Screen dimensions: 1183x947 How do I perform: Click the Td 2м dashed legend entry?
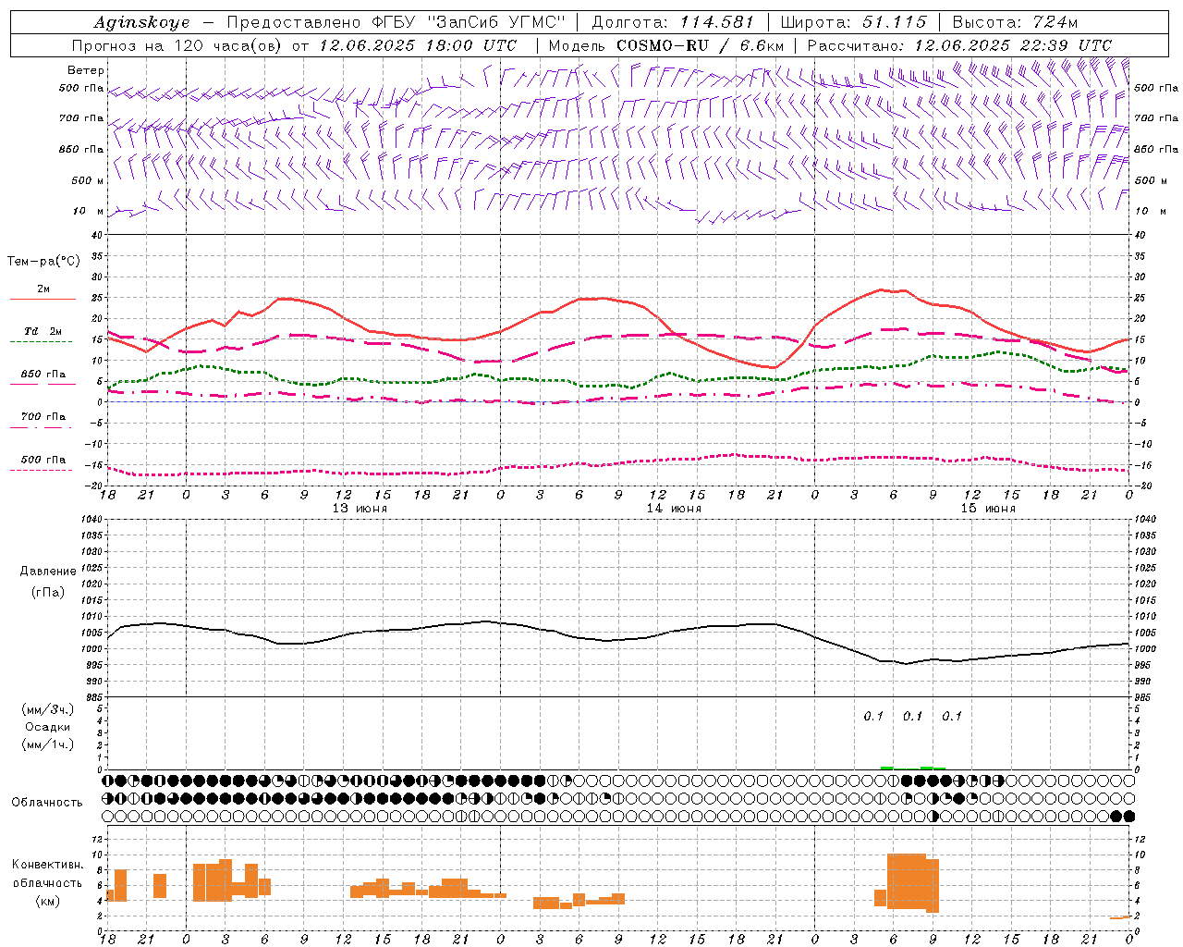click(43, 336)
